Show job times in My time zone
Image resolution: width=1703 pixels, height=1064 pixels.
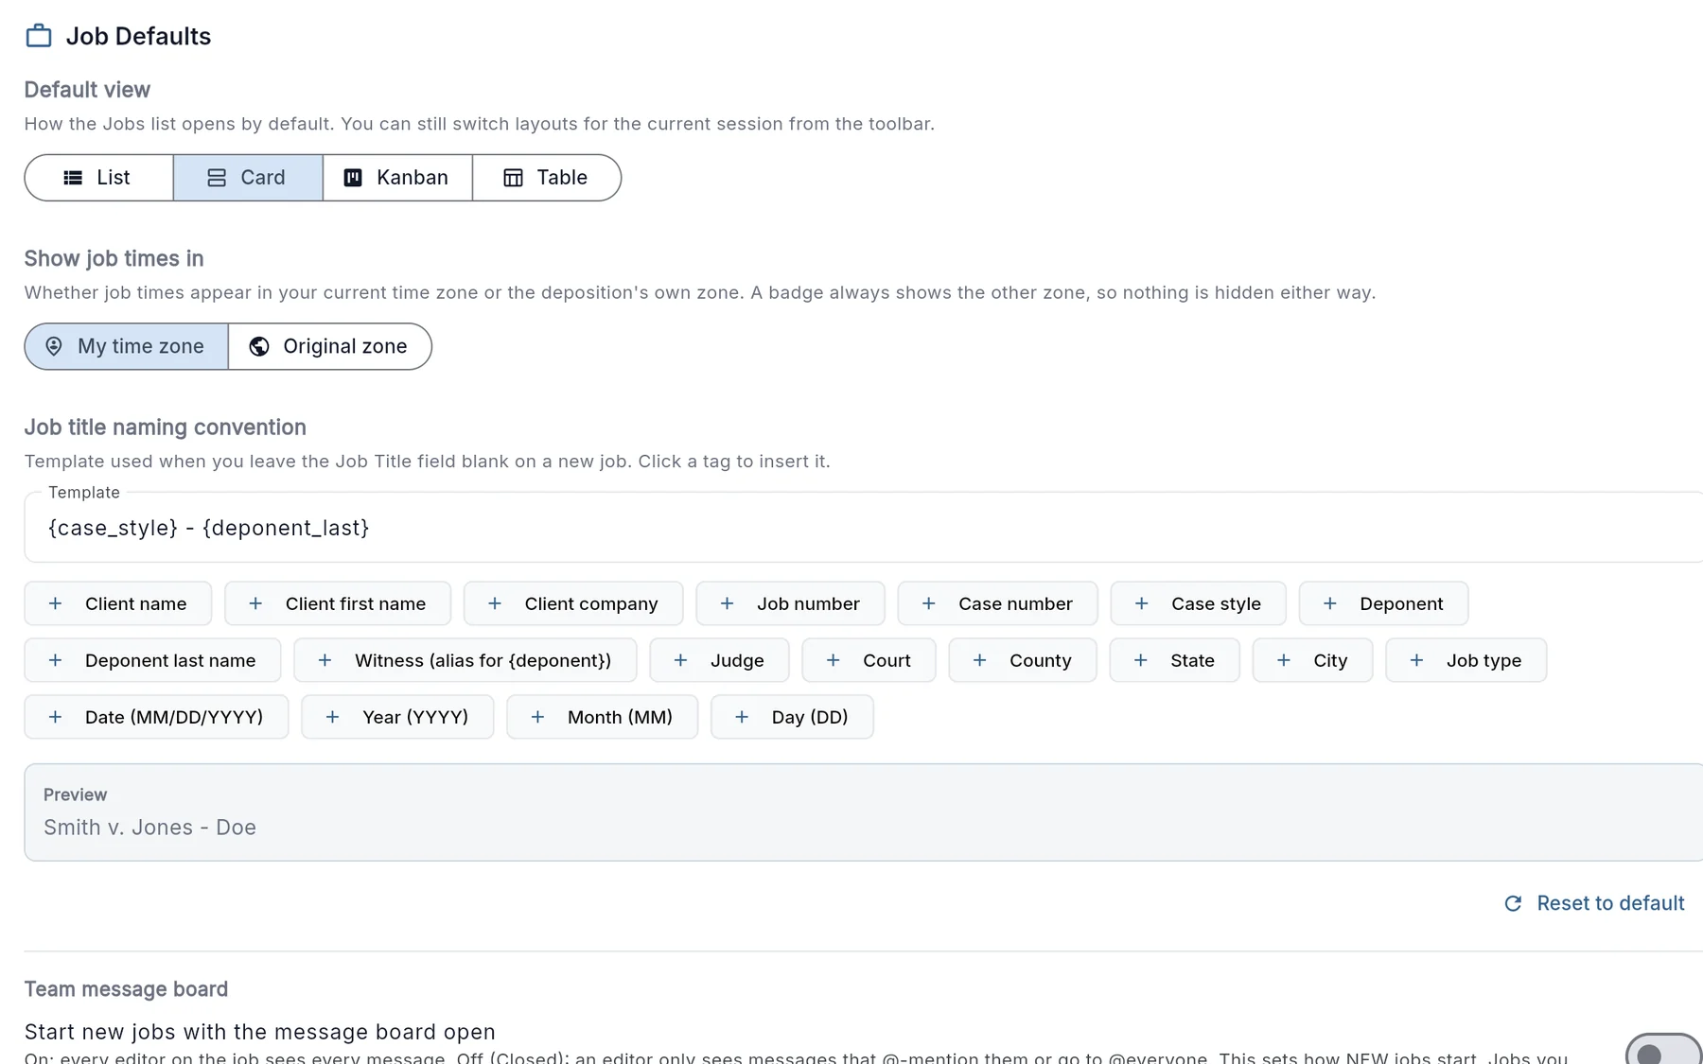[x=126, y=346]
